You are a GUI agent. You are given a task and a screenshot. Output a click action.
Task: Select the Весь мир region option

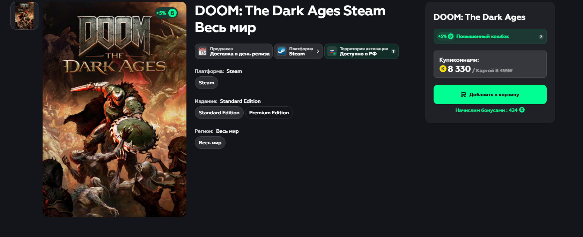click(210, 143)
